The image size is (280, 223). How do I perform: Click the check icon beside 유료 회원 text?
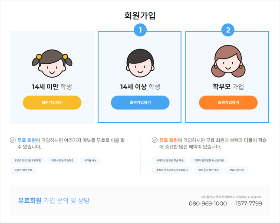[155, 140]
